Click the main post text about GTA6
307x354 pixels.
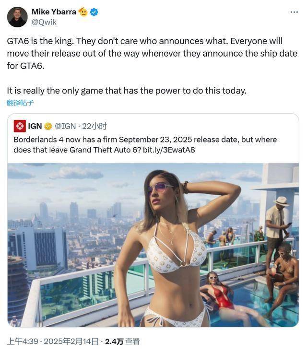pyautogui.click(x=152, y=54)
